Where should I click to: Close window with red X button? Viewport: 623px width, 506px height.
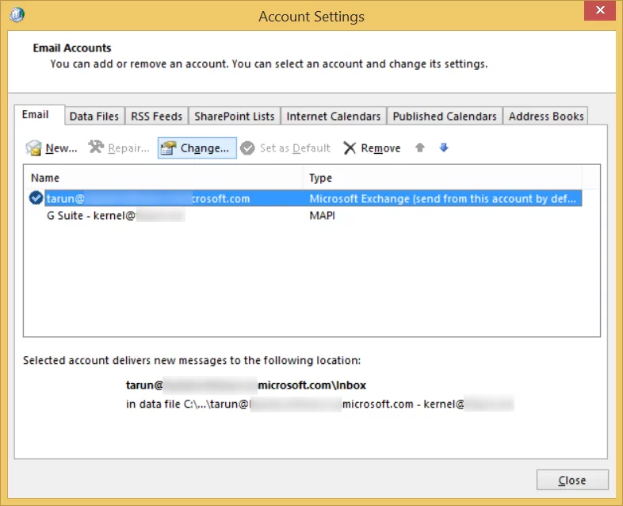(599, 10)
